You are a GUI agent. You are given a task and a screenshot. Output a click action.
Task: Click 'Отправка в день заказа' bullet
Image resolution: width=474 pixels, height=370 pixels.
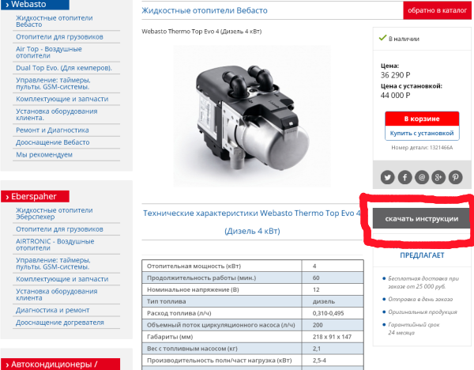(x=420, y=299)
